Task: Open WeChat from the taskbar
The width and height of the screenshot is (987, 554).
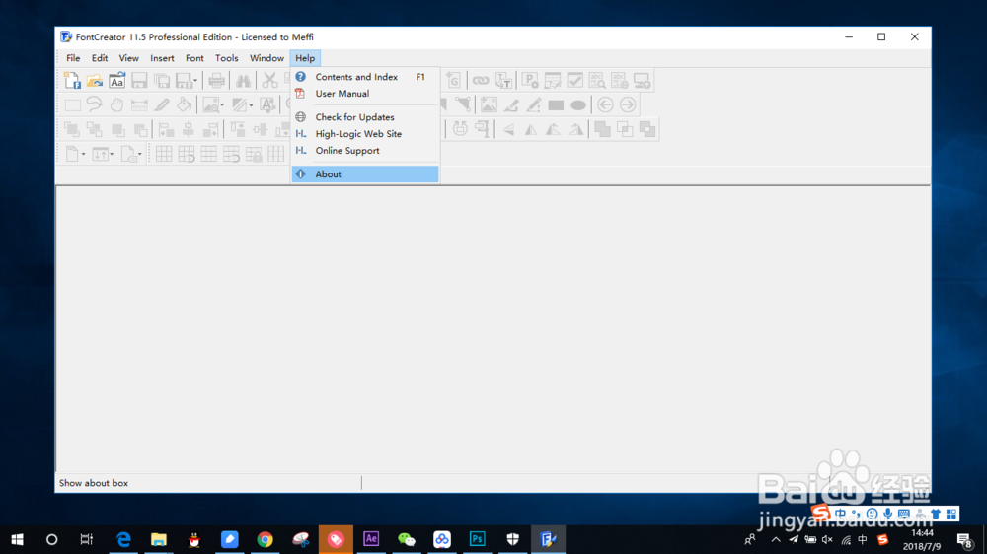Action: coord(407,539)
